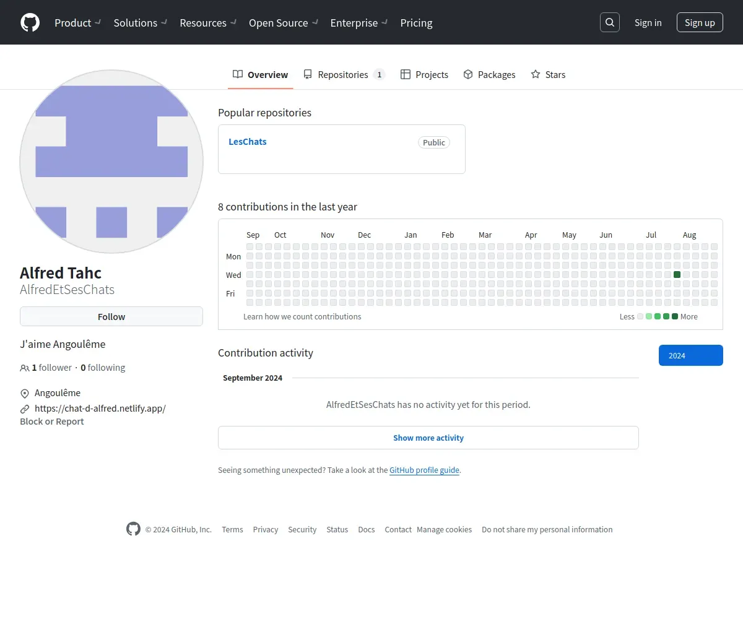Screen dimensions: 743x619
Task: Switch to the Stars tab
Action: coord(548,74)
